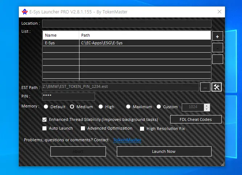Click the EST Path field
This screenshot has width=242, height=175.
(120, 87)
